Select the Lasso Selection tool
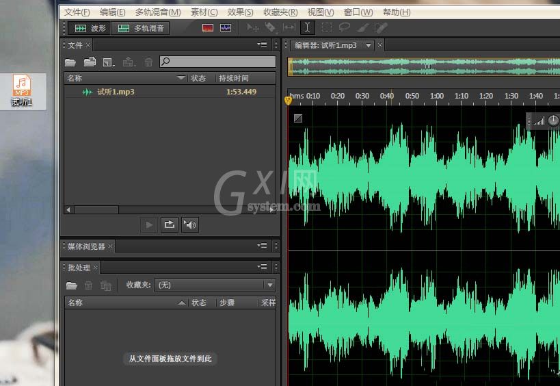This screenshot has width=560, height=386. click(x=345, y=27)
